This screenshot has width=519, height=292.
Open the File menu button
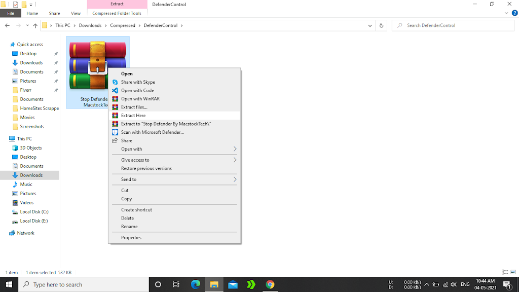click(x=11, y=13)
